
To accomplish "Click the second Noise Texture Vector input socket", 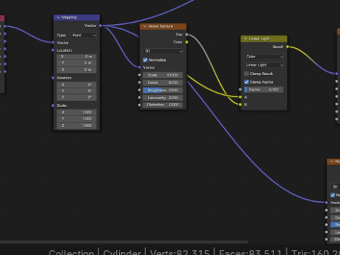I will coord(327,203).
